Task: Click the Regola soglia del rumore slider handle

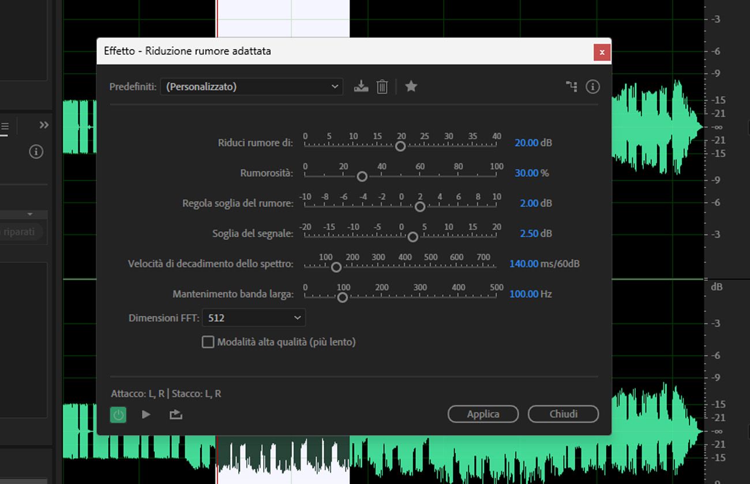Action: pos(420,206)
